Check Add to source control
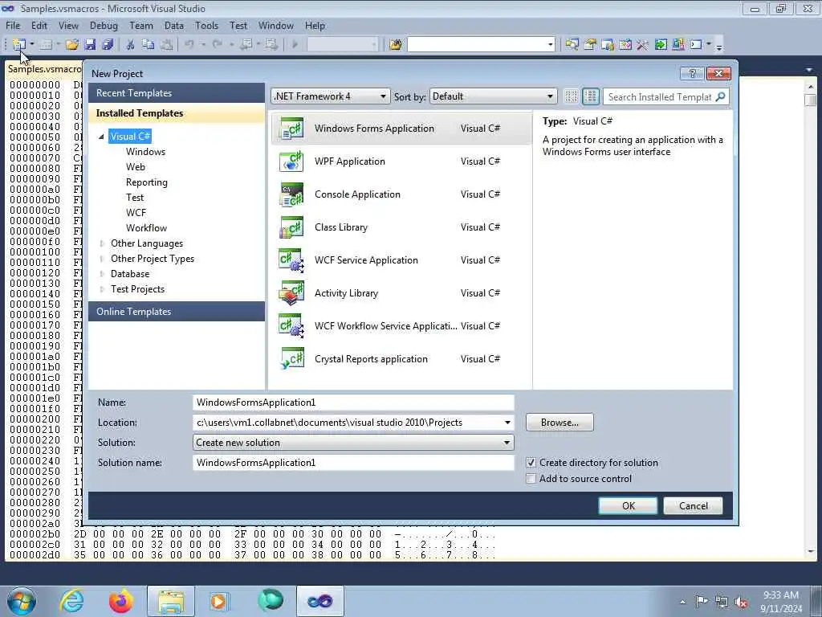Viewport: 822px width, 617px height. (531, 479)
